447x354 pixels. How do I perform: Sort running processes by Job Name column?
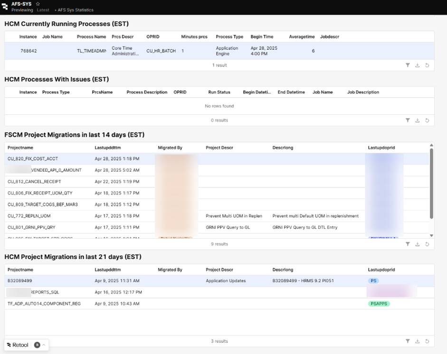pyautogui.click(x=52, y=37)
